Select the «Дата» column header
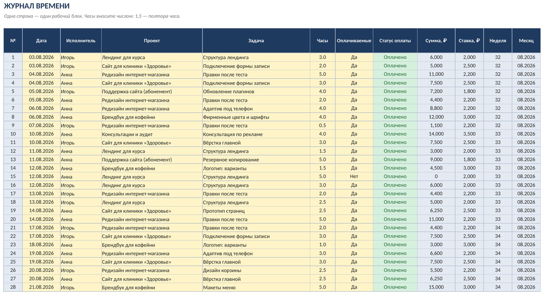Viewport: 544px width, 295px height. point(41,40)
